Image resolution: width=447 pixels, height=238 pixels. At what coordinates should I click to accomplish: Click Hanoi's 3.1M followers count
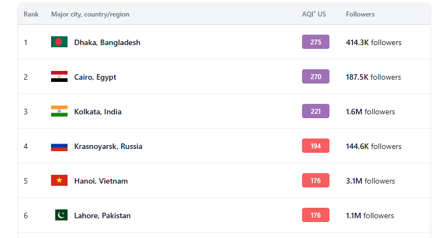370,181
